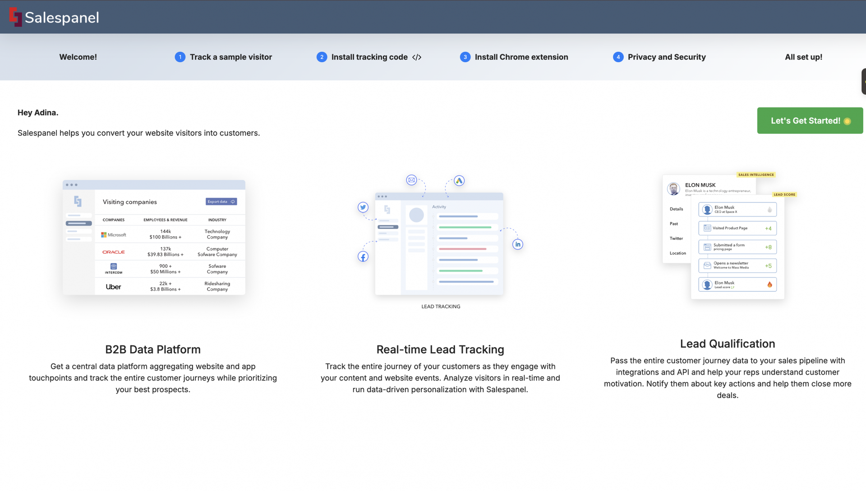Click the Lead Qualification heading

(728, 344)
